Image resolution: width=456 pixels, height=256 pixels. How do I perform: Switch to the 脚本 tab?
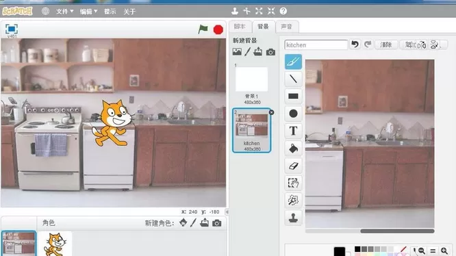point(240,27)
